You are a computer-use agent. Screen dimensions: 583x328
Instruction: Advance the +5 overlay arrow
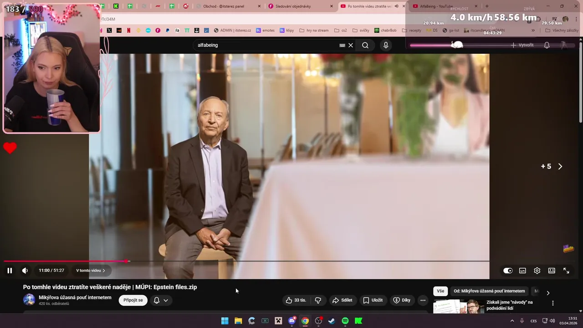pyautogui.click(x=560, y=166)
